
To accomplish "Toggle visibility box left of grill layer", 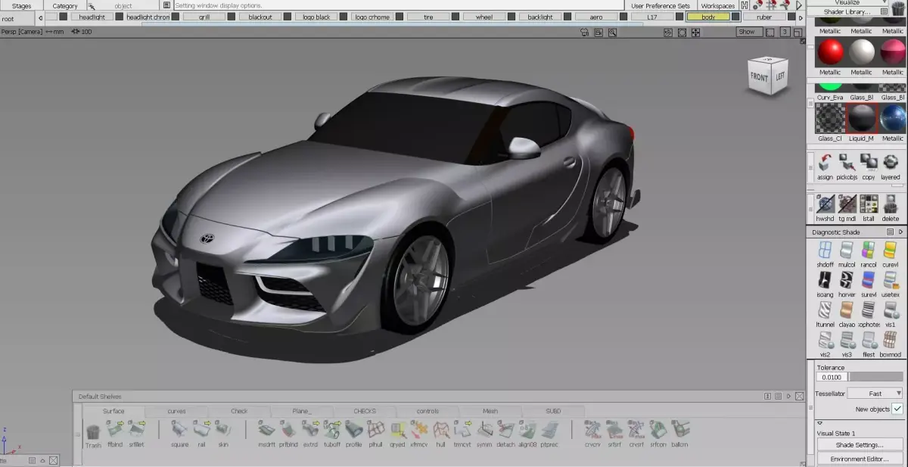I will click(174, 17).
